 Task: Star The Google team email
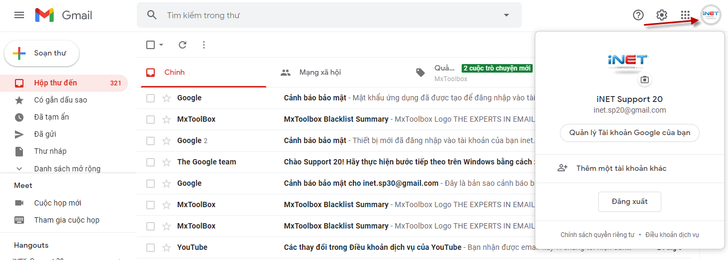(x=167, y=162)
